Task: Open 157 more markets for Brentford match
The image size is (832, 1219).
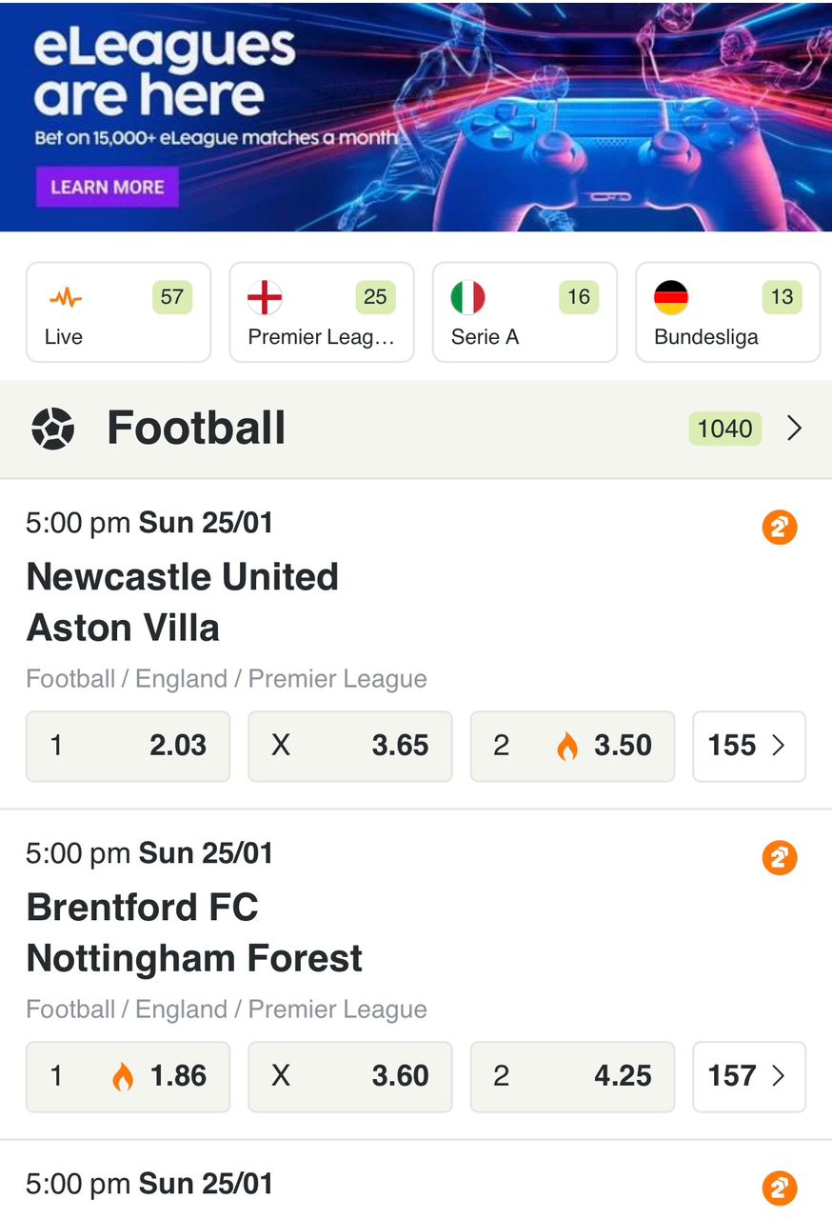Action: [x=748, y=1076]
